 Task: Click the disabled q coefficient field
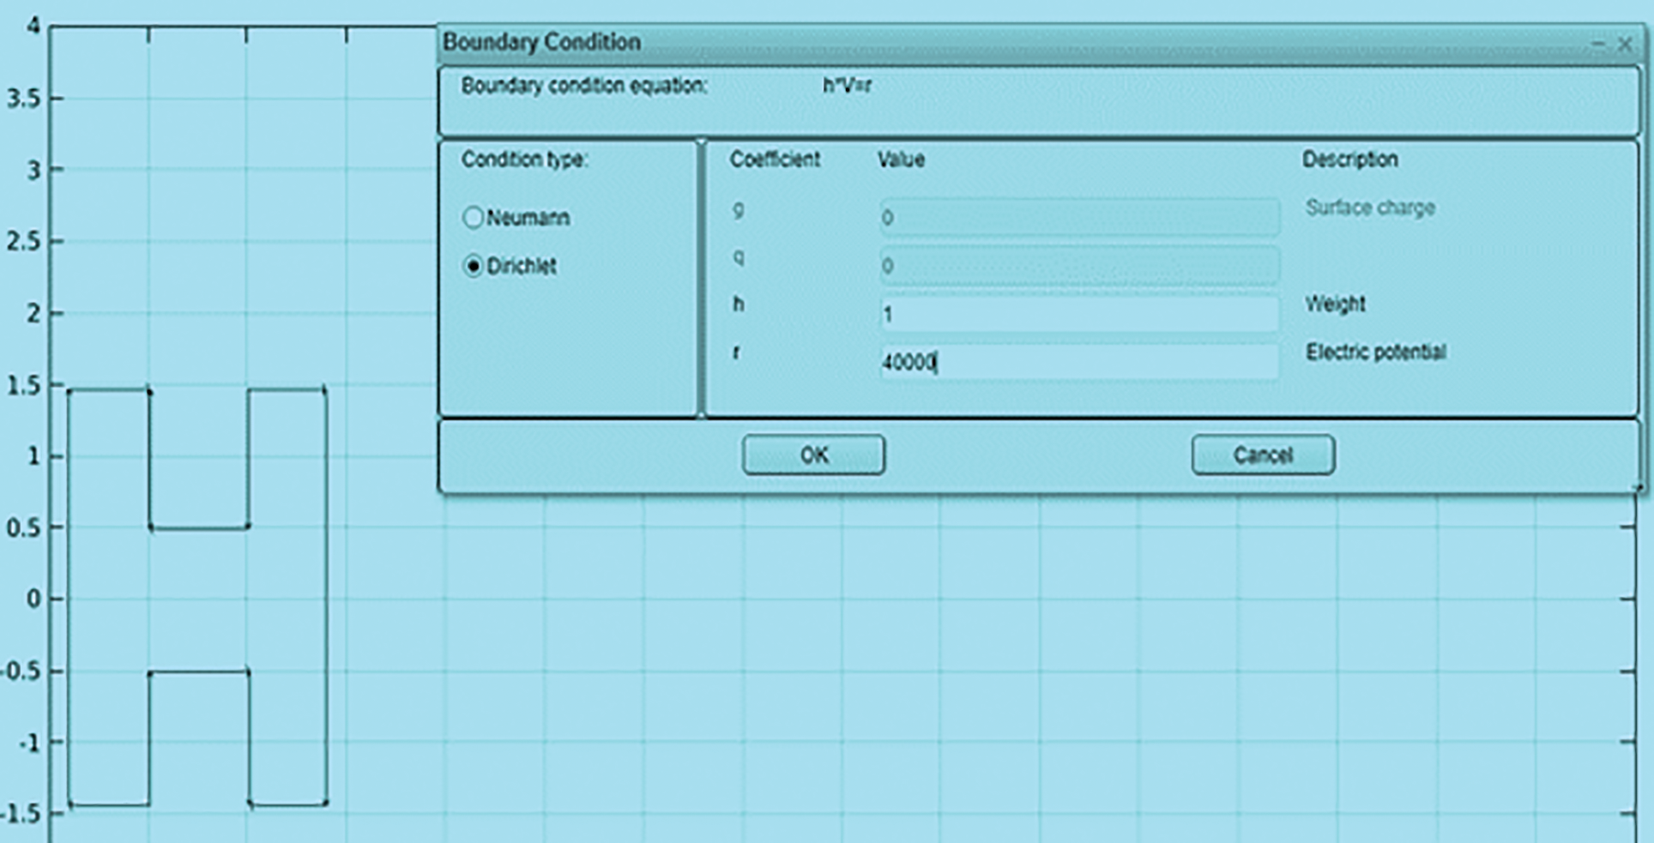pos(1078,266)
